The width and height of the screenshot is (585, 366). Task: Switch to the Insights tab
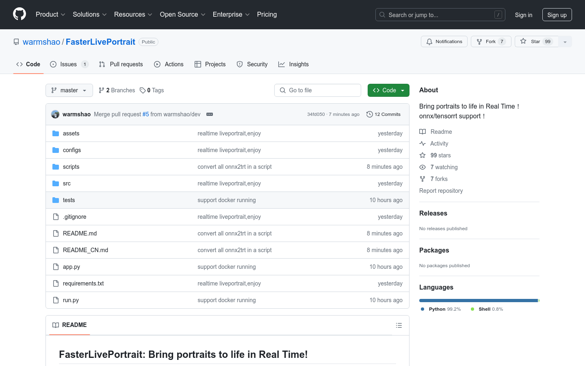293,64
